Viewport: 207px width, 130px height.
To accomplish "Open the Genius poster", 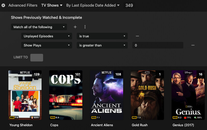I will pos(188,95).
